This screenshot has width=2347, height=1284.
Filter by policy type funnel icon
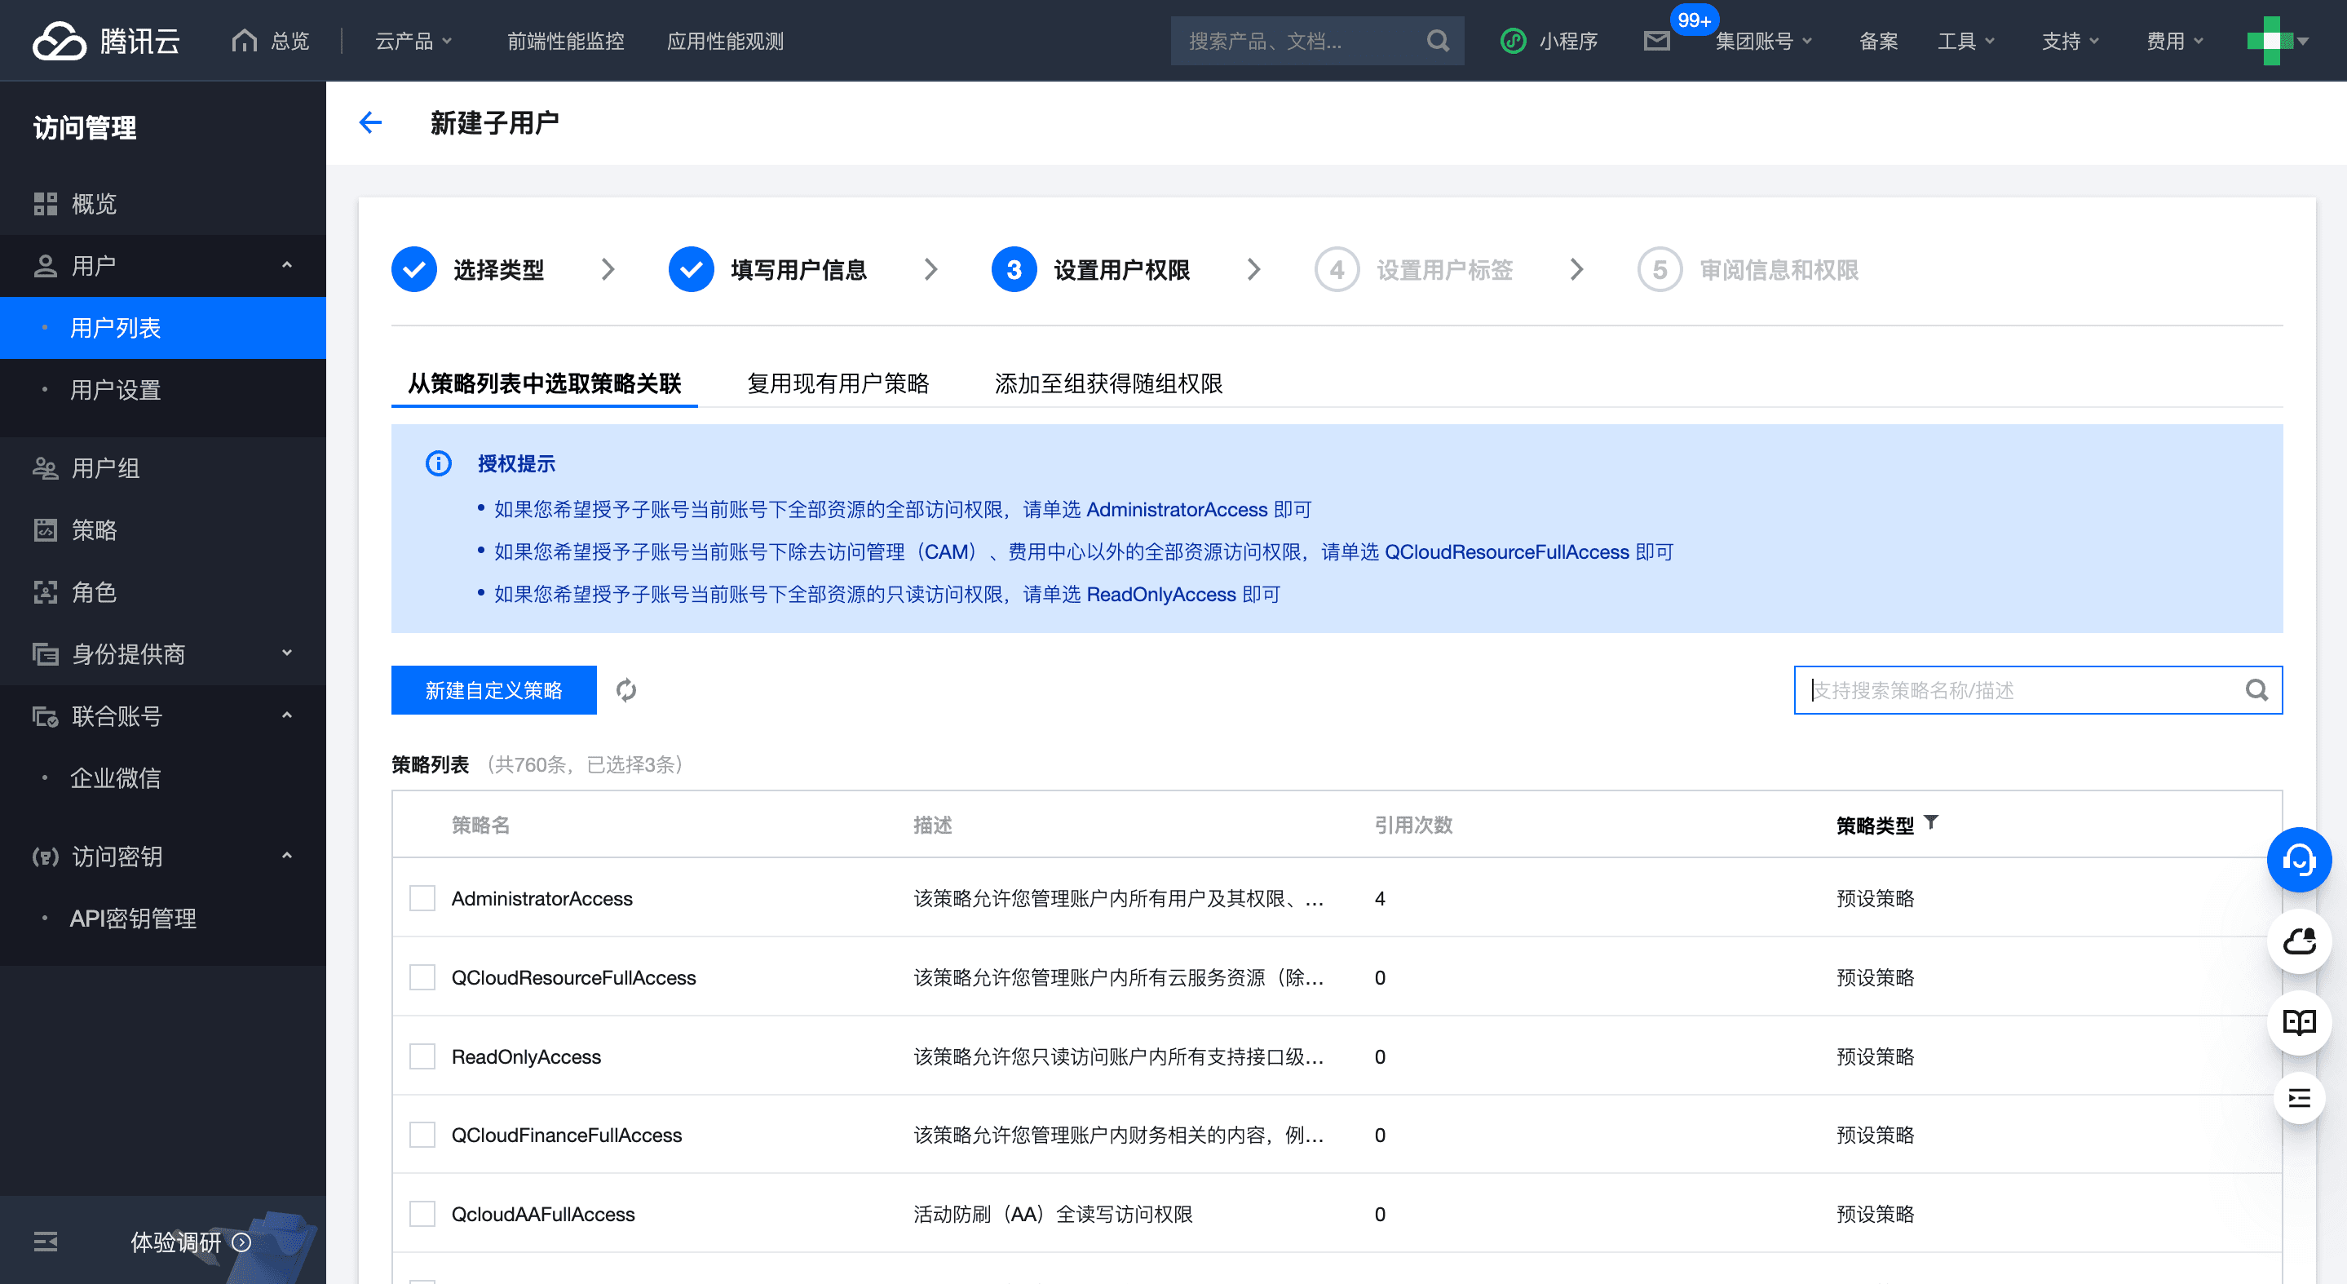pyautogui.click(x=1930, y=822)
